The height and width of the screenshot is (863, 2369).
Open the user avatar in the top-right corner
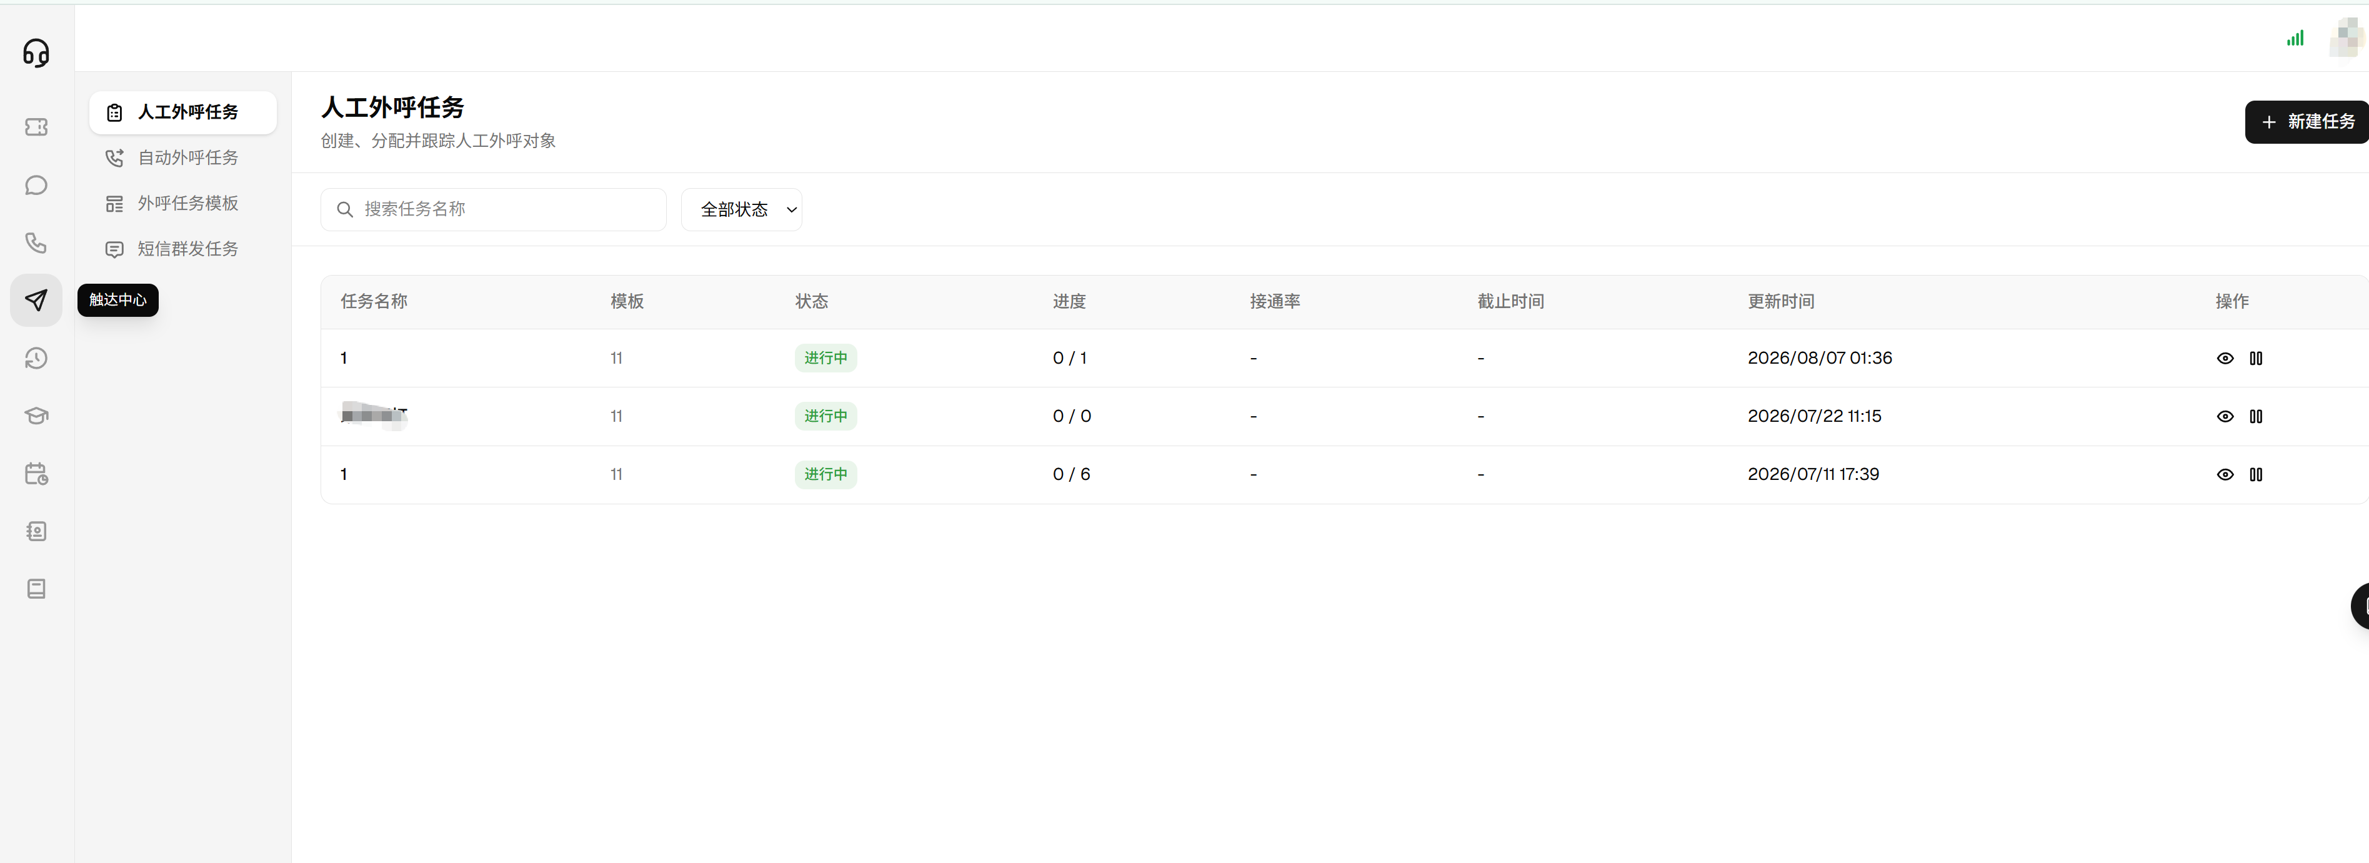(2348, 37)
